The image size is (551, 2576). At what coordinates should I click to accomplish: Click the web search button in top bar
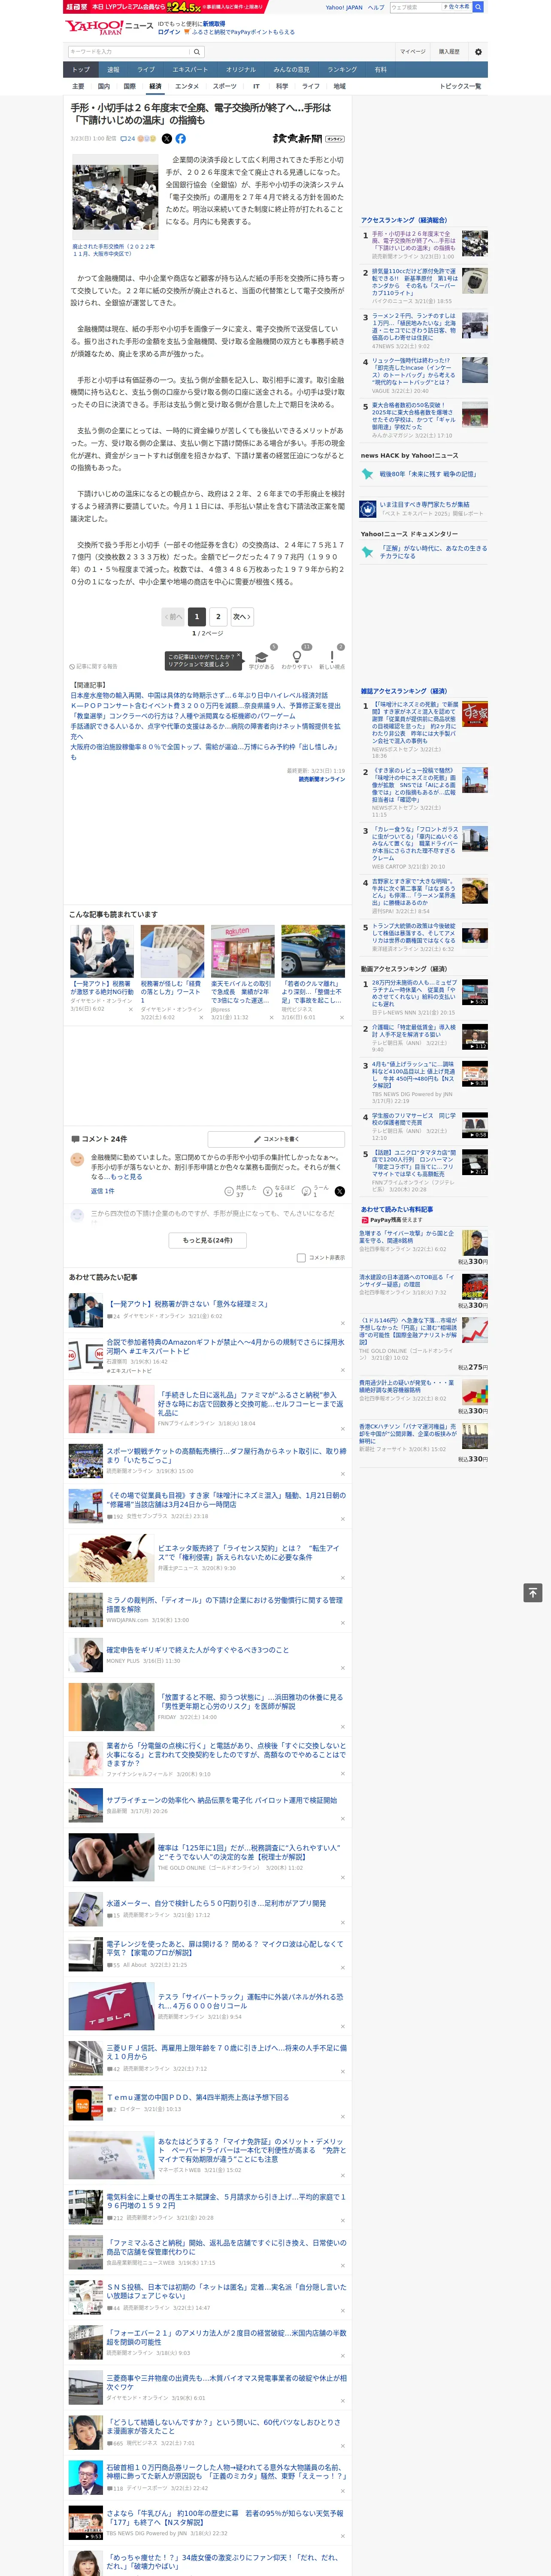478,7
